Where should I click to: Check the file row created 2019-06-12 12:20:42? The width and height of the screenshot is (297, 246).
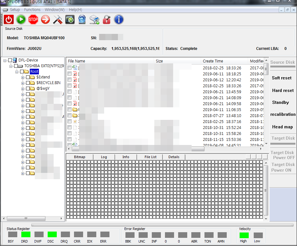point(70,80)
